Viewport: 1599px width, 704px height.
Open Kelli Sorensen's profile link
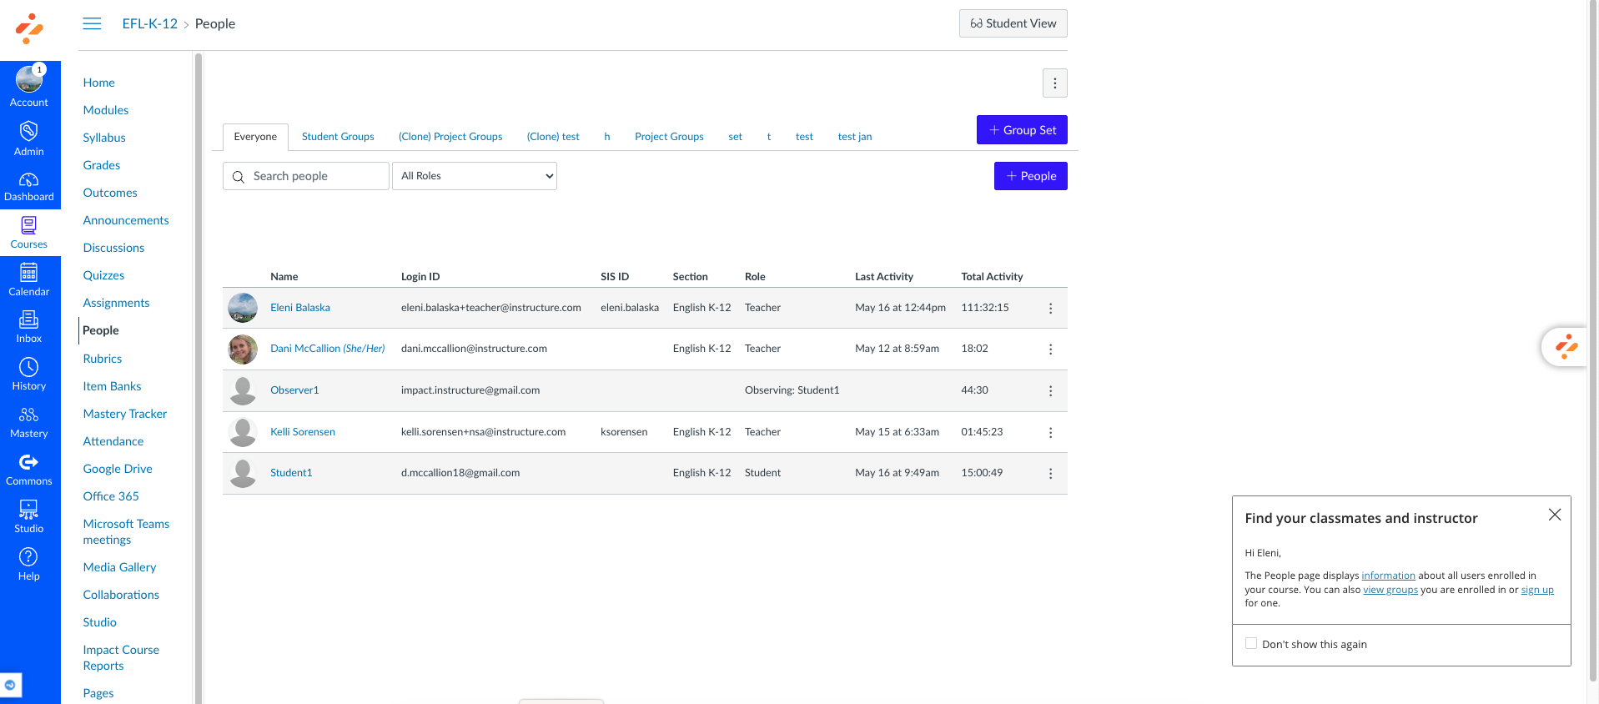click(303, 432)
